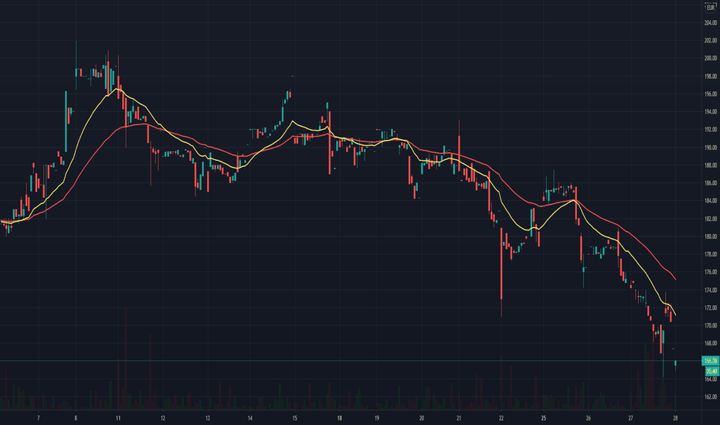Click the 168.00 price axis label
720x425 pixels.
711,343
